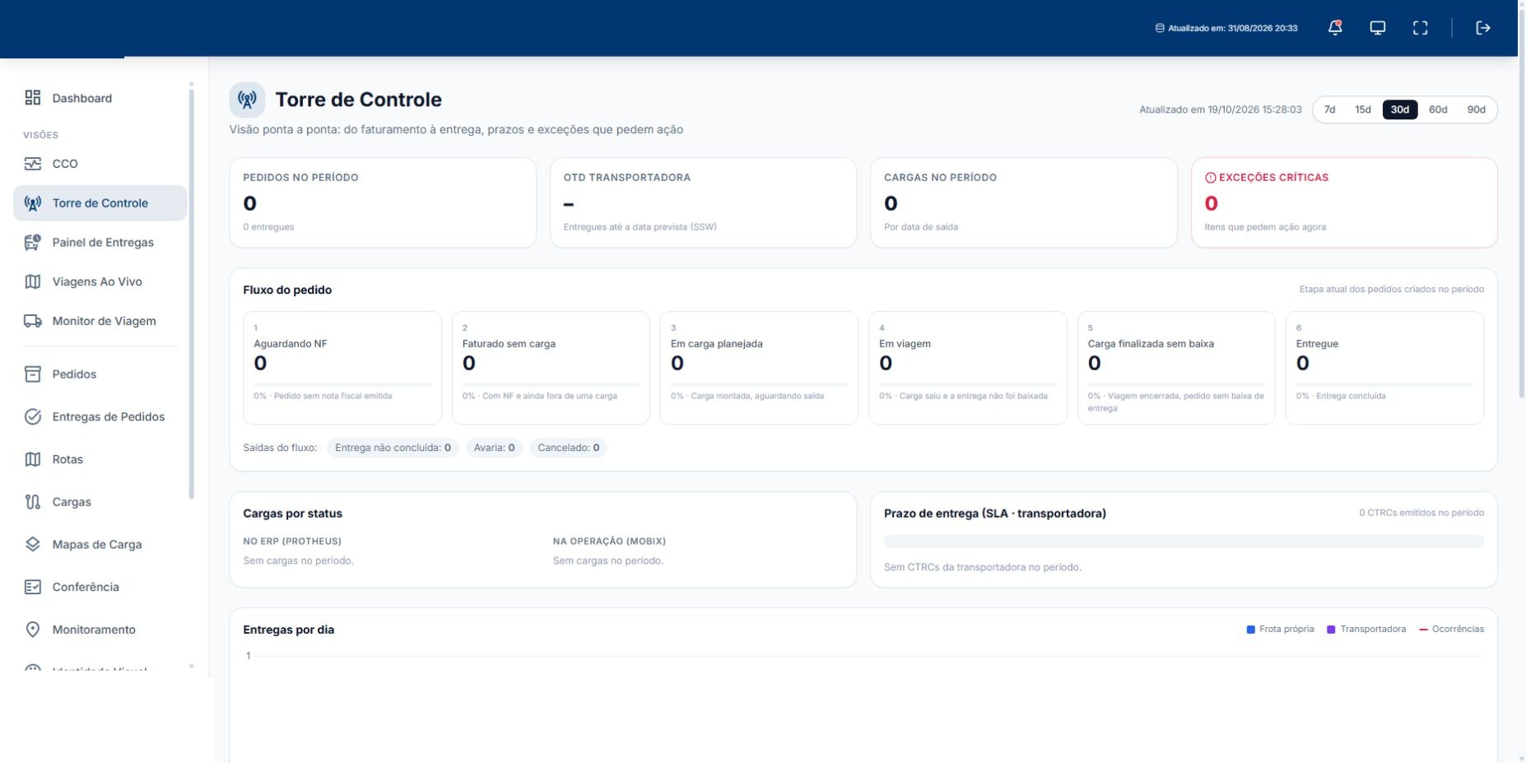The height and width of the screenshot is (763, 1526).
Task: Click the Dashboard grid icon in sidebar
Action: (x=33, y=98)
